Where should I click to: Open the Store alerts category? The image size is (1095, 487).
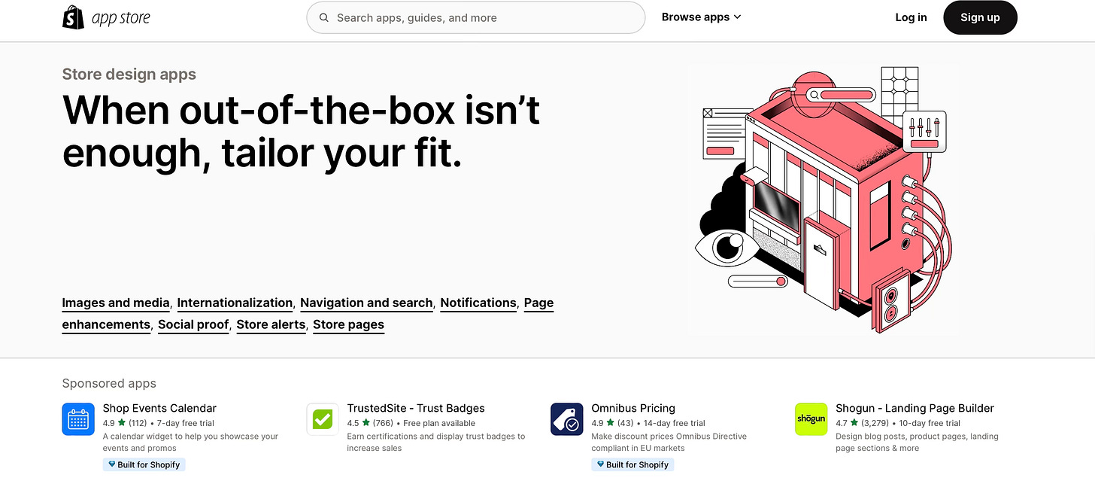point(271,324)
